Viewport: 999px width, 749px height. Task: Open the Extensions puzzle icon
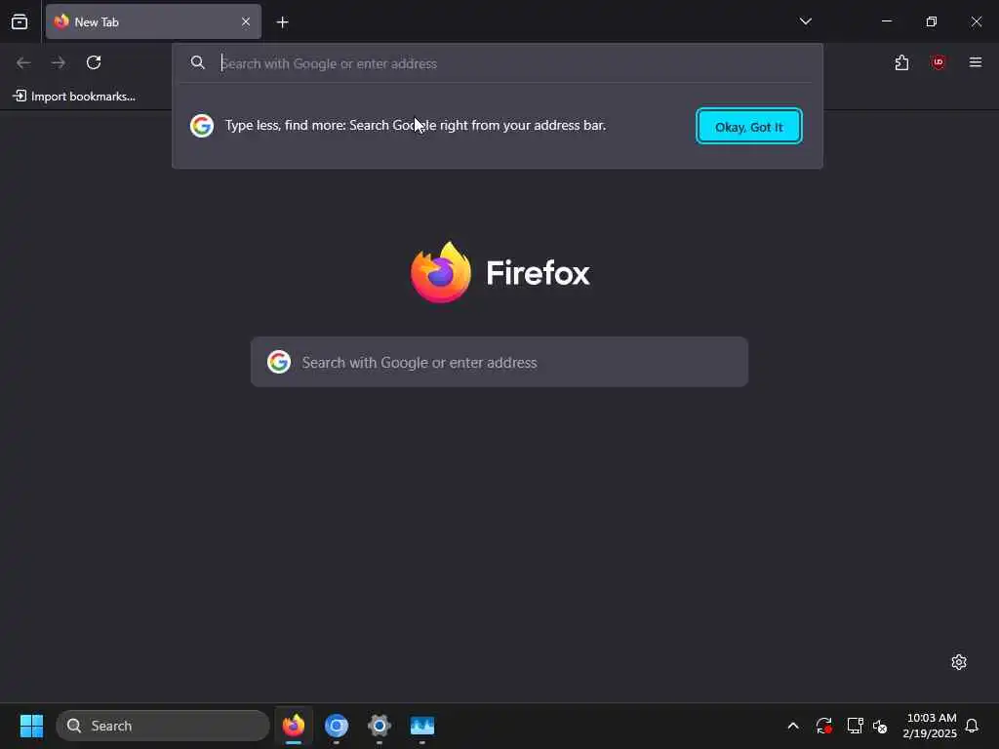pos(901,62)
